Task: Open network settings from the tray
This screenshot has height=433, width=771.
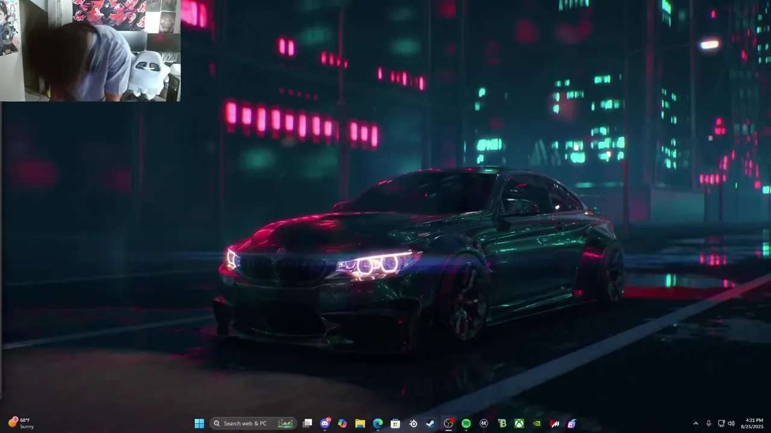Action: point(721,423)
